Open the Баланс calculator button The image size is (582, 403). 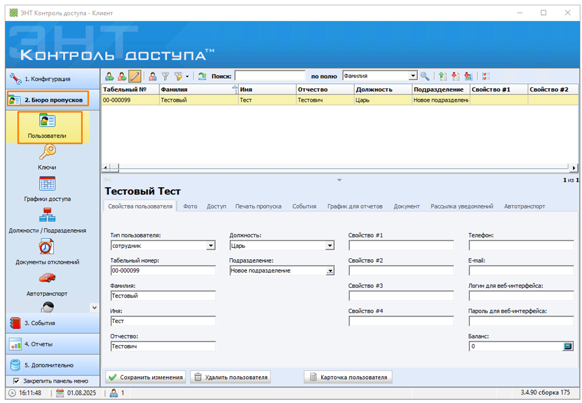point(568,346)
